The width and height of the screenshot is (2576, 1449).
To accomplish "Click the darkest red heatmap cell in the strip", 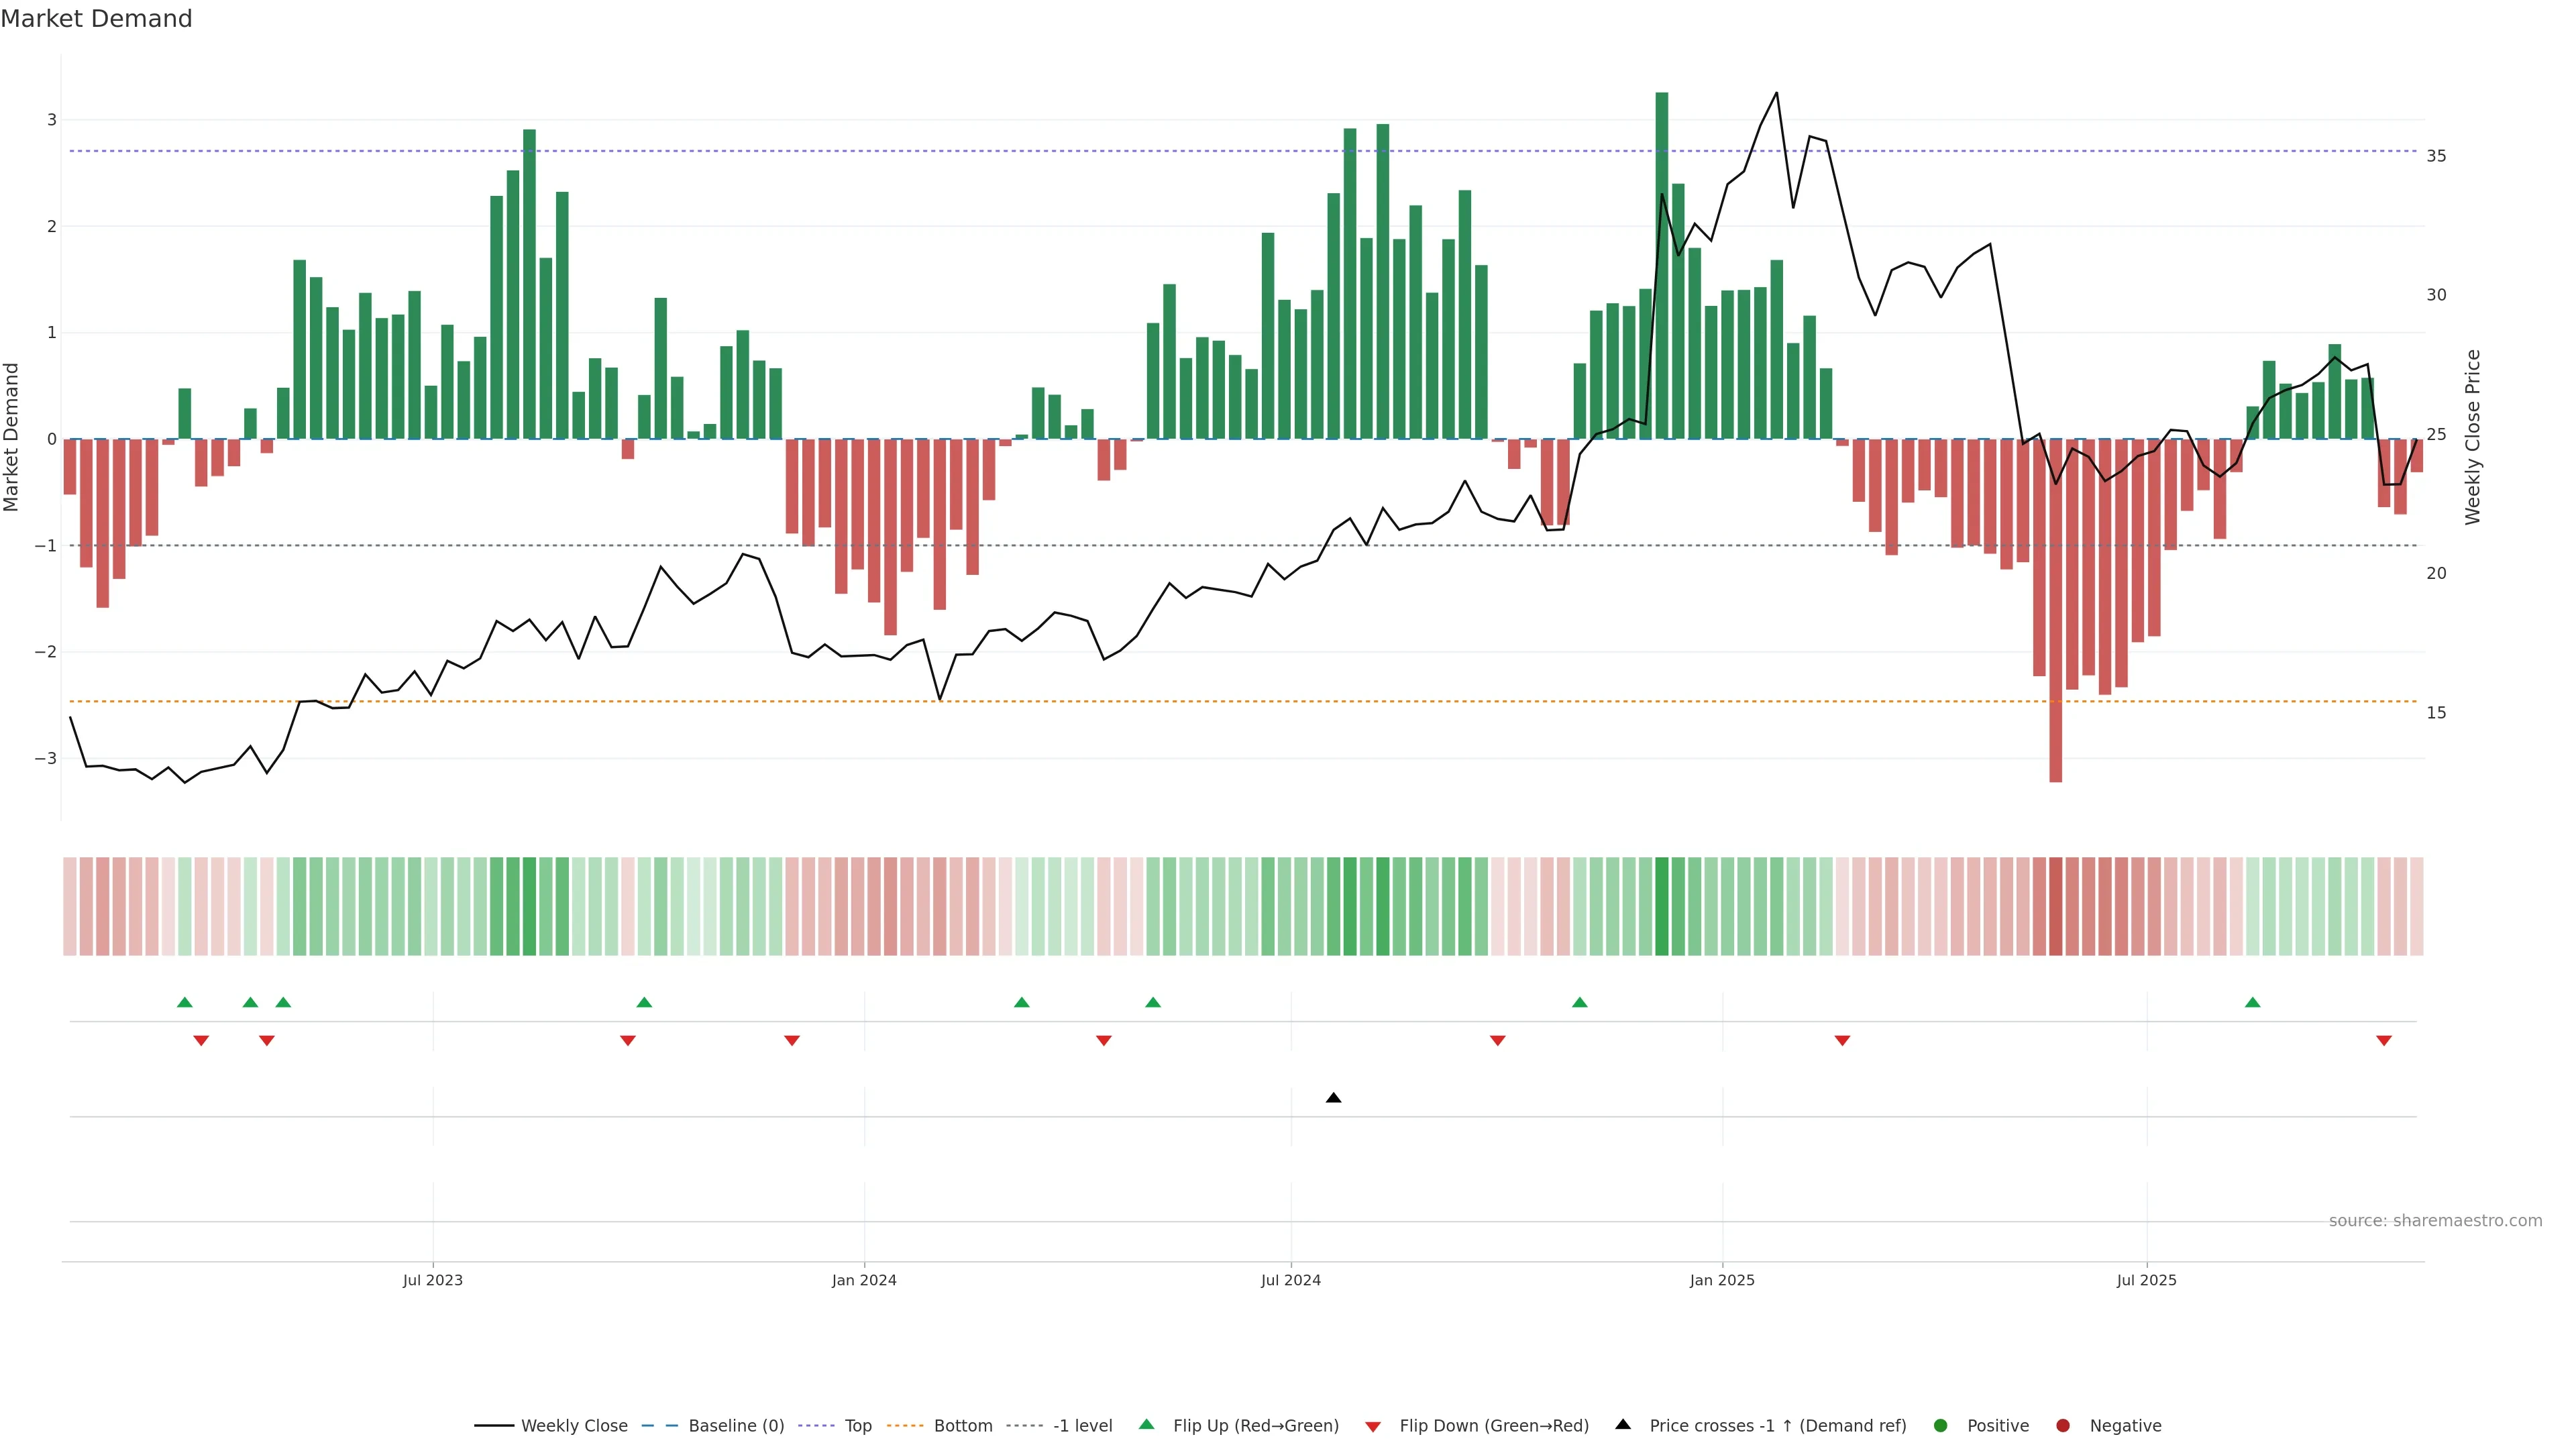I will coord(2055,906).
